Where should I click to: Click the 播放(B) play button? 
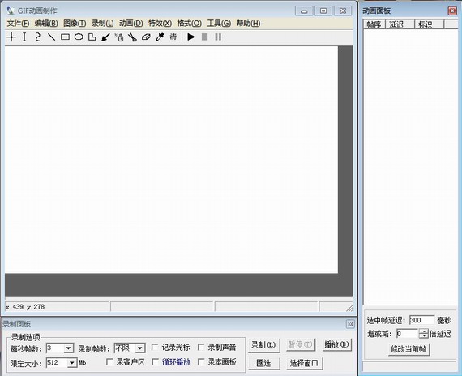coord(337,344)
